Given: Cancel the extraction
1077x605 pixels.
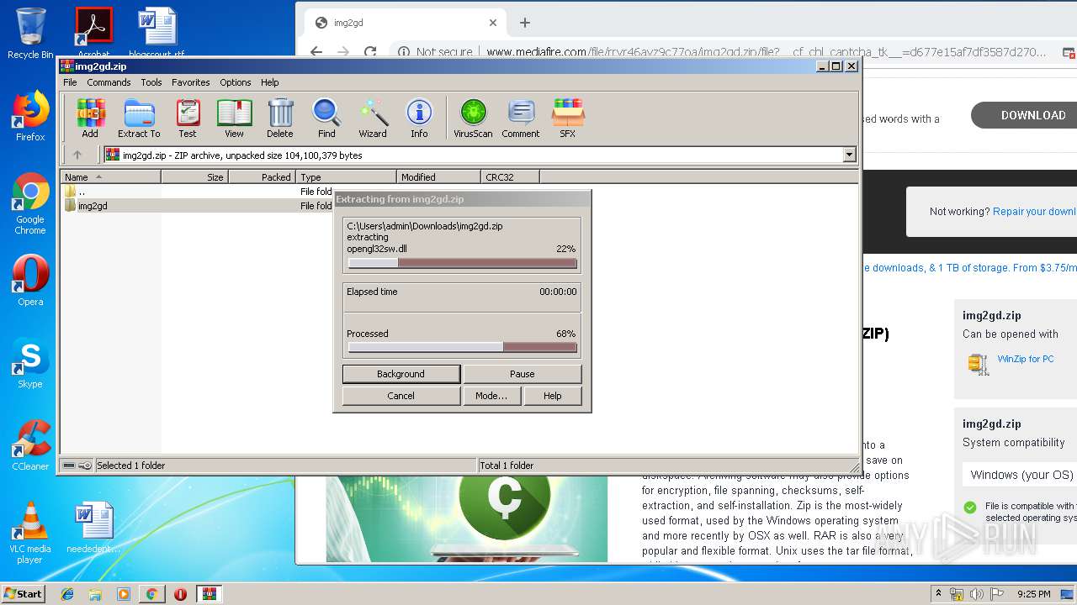Looking at the screenshot, I should (401, 396).
